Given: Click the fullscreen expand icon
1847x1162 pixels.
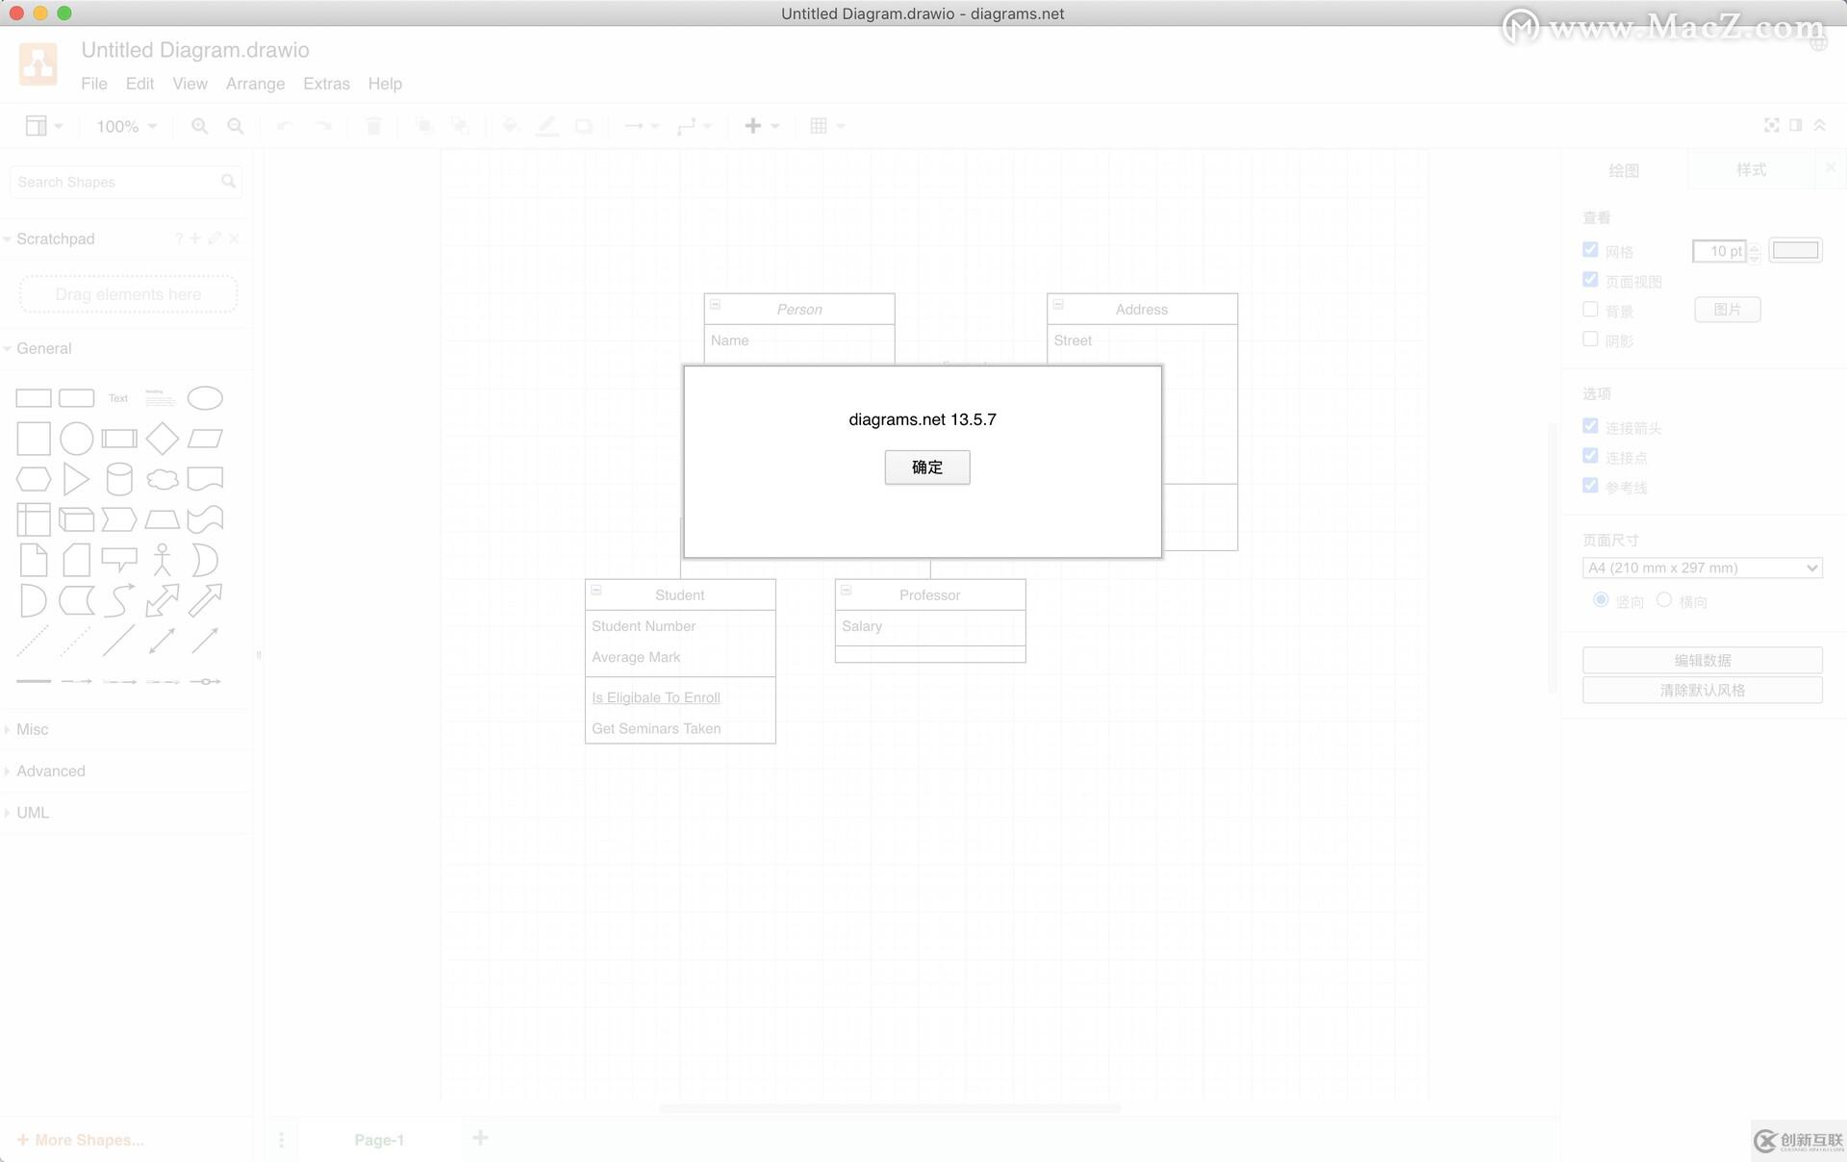Looking at the screenshot, I should tap(1771, 124).
